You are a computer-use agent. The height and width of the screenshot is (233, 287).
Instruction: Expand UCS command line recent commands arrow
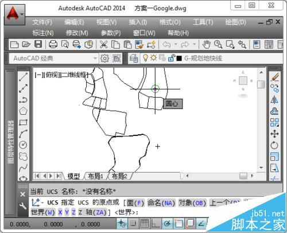42,203
